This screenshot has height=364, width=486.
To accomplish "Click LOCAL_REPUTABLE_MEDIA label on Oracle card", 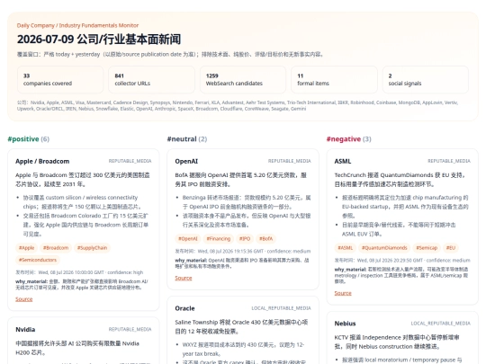I will tap(281, 308).
